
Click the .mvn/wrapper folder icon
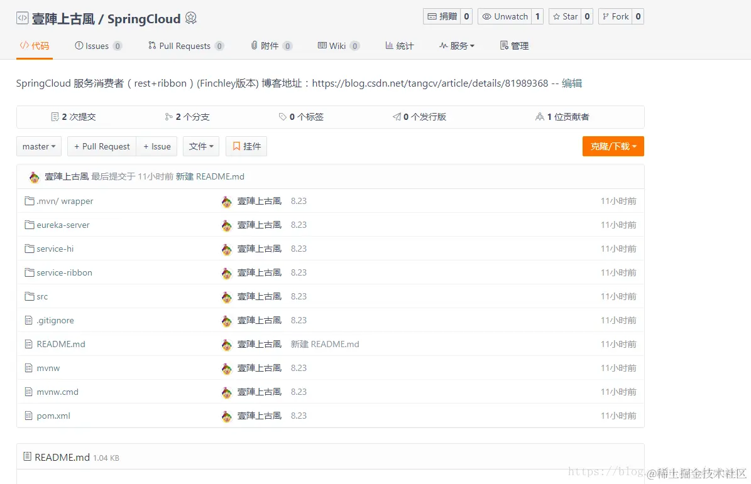point(30,201)
